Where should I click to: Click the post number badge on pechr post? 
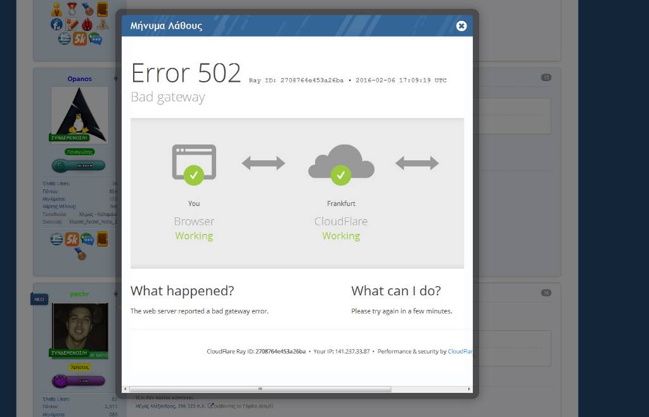pos(546,293)
